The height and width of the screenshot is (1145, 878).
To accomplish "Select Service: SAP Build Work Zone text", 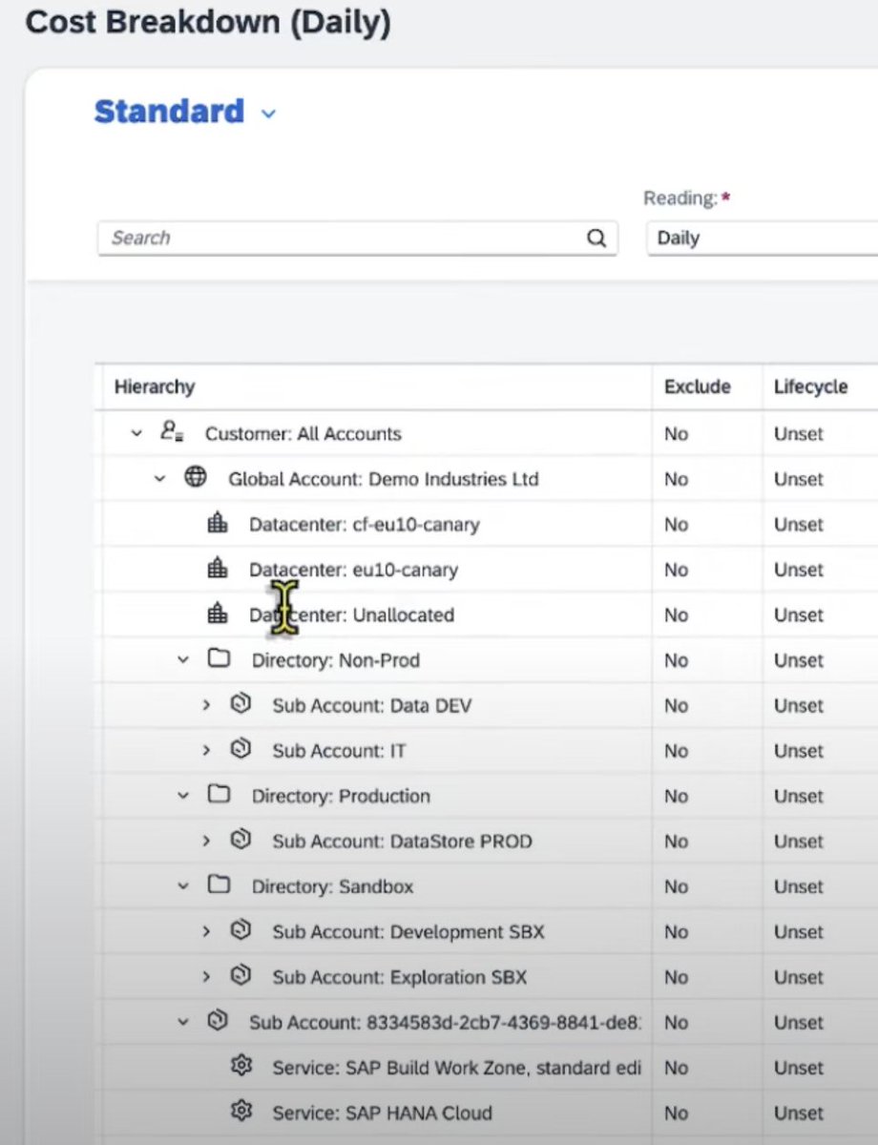I will pos(457,1068).
